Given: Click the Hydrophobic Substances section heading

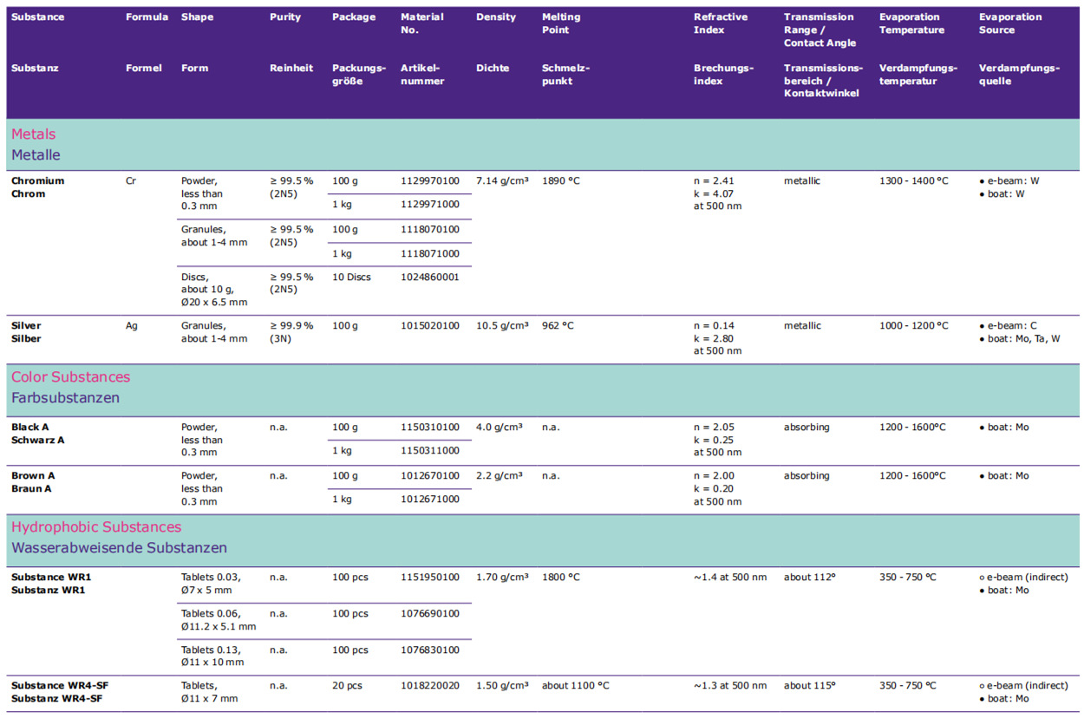Looking at the screenshot, I should point(96,527).
